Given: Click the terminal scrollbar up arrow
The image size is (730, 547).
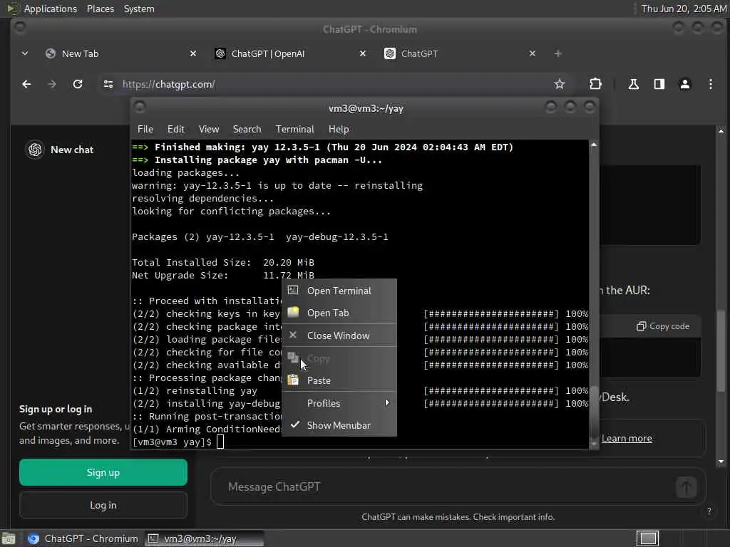Looking at the screenshot, I should 594,145.
